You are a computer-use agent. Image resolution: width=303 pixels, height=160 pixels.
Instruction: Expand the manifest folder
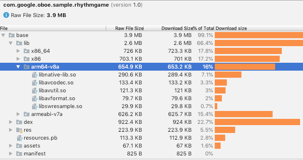pos(11,154)
